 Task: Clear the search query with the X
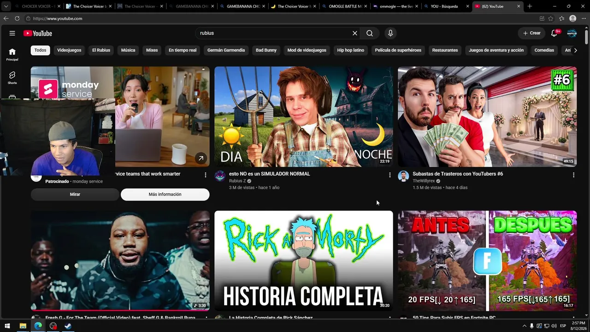point(355,33)
